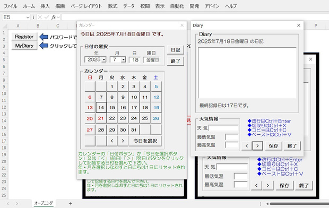The image size is (329, 208).
Task: Click the weekday field showing 金曜日
Action: [x=151, y=60]
